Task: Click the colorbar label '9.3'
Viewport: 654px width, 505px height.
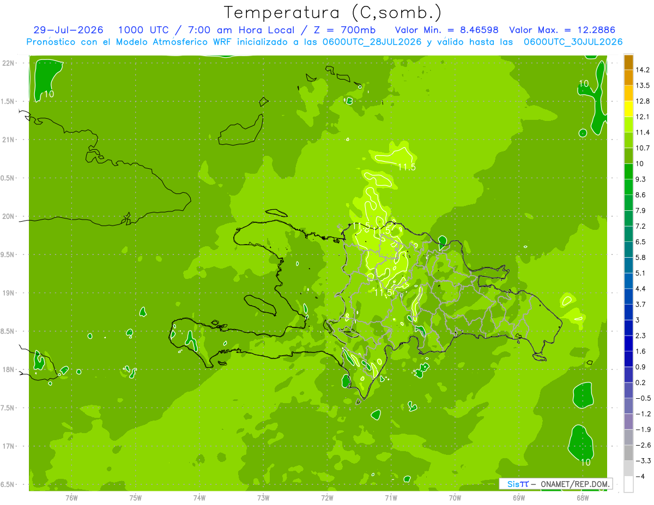Action: point(640,179)
